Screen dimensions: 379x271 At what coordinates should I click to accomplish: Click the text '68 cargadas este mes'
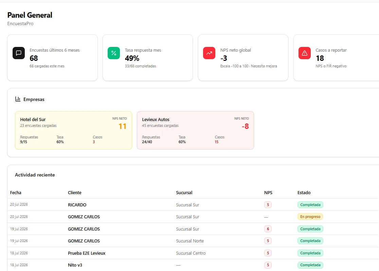pos(47,66)
